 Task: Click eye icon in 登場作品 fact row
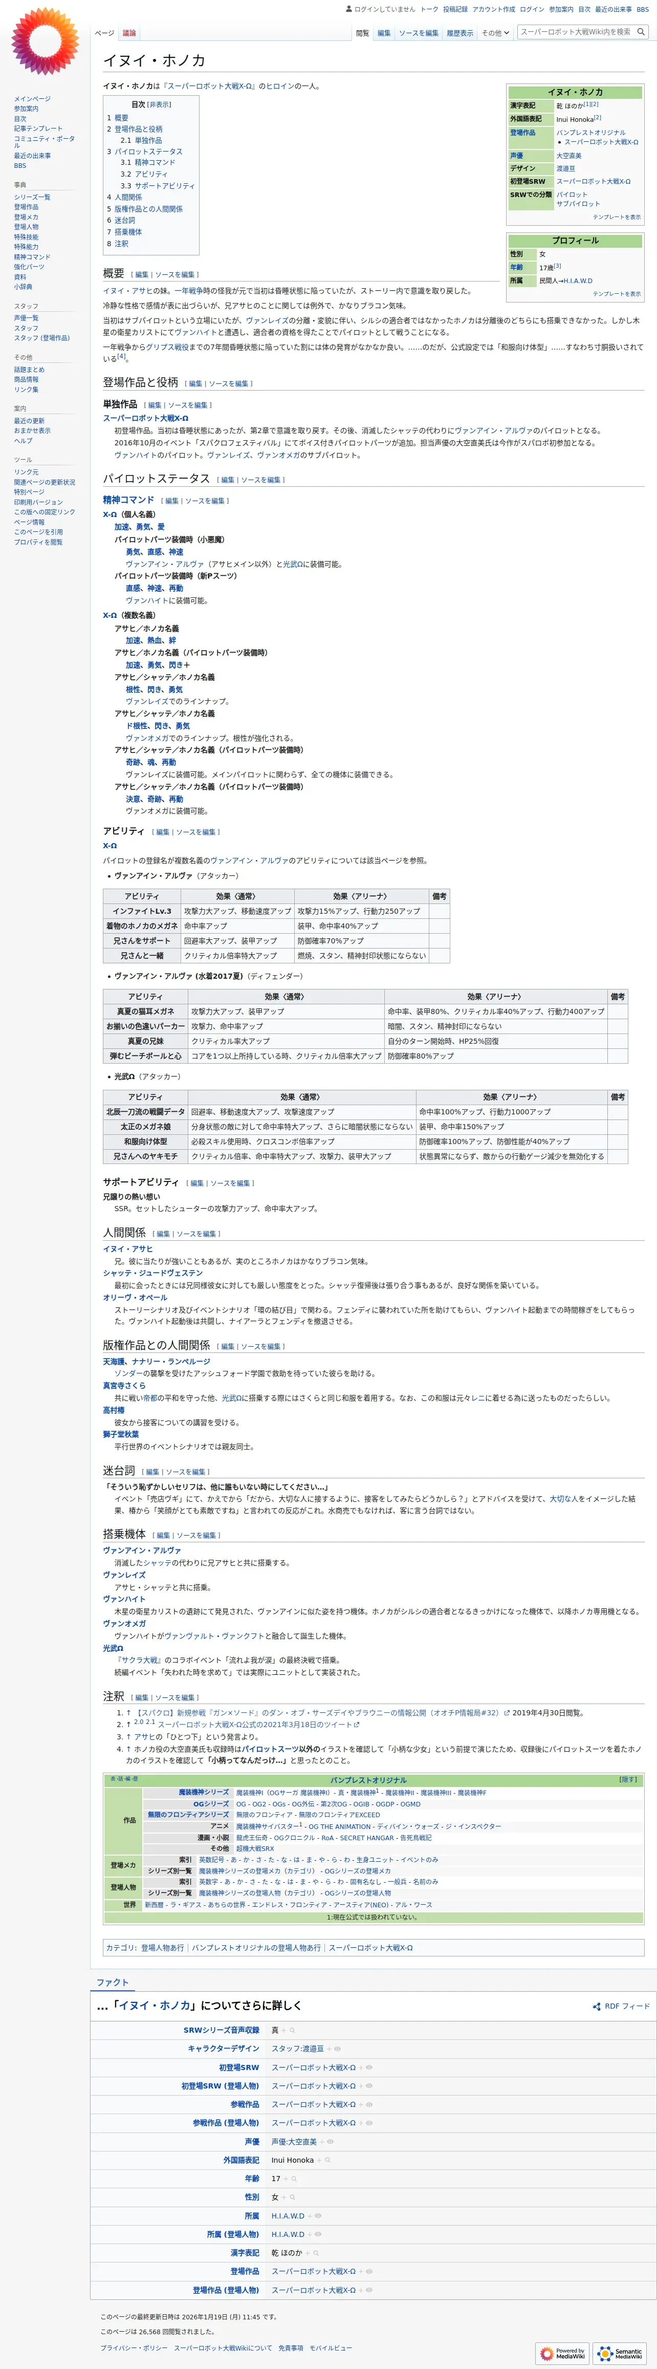click(368, 2272)
